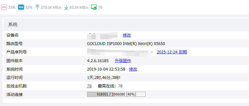
Task: Click the 系统时间 label
Action: (x=15, y=69)
